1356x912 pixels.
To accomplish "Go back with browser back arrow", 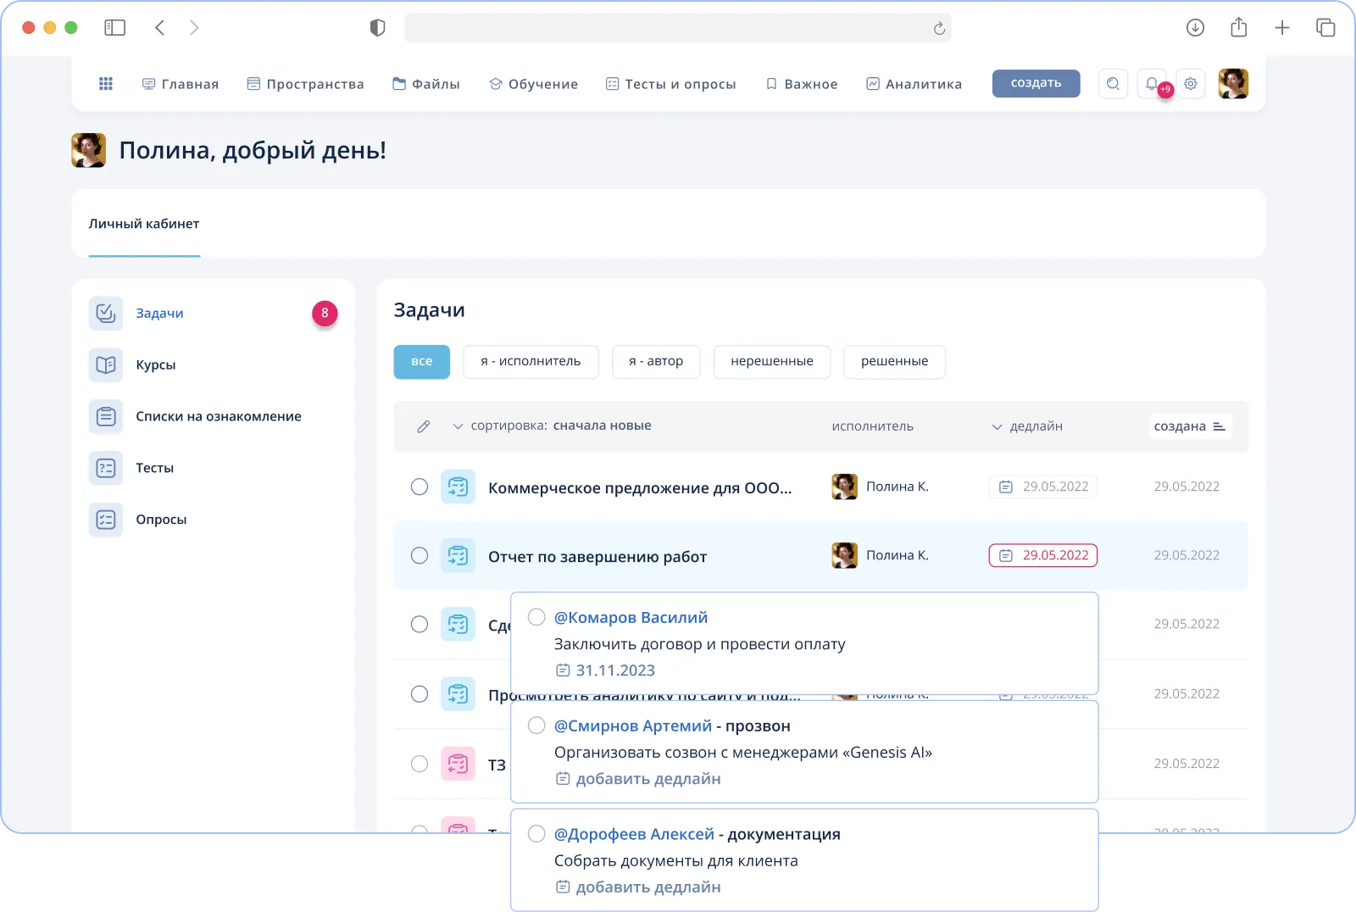I will (x=159, y=28).
